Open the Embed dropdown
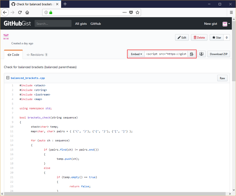The image size is (236, 196). coord(136,54)
